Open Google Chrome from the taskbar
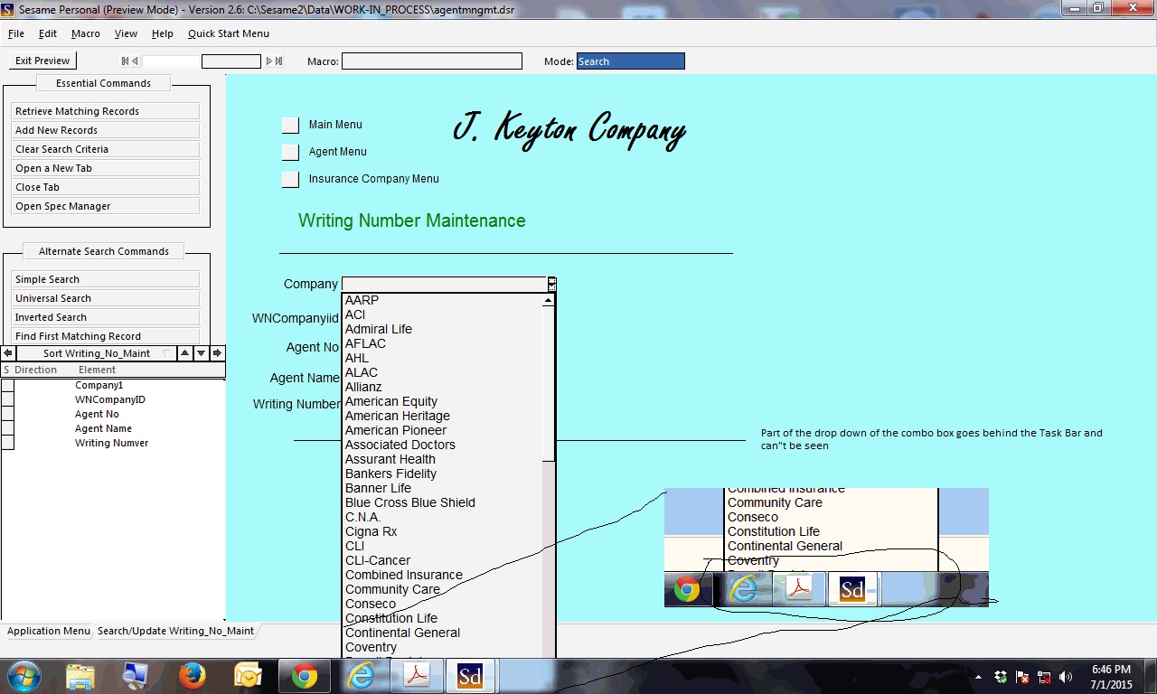This screenshot has width=1157, height=694. coord(305,676)
